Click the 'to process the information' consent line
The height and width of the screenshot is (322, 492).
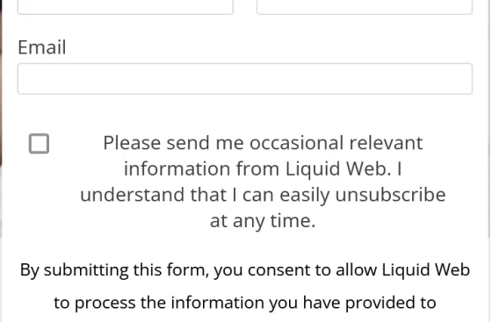coord(245,303)
